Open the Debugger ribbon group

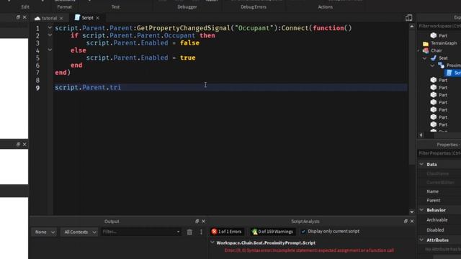coord(187,6)
